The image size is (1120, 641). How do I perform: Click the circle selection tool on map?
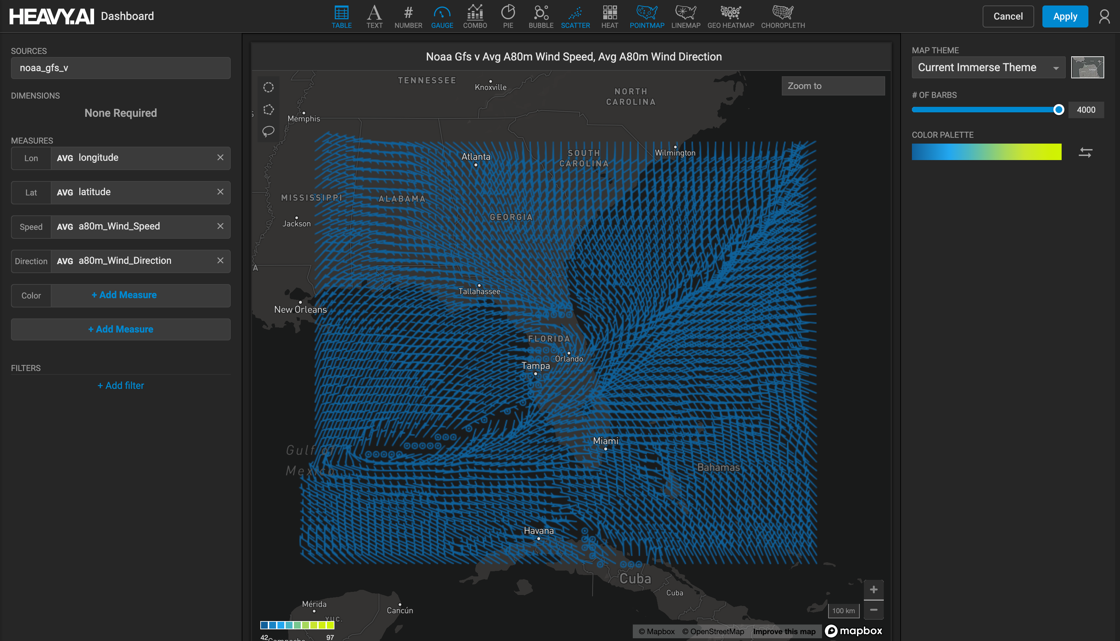pos(268,87)
